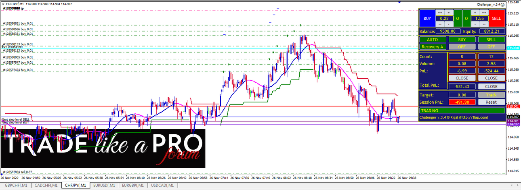This screenshot has width=521, height=190.
Task: Increase sell lot with single + above 1.55
Action: click(475, 13)
